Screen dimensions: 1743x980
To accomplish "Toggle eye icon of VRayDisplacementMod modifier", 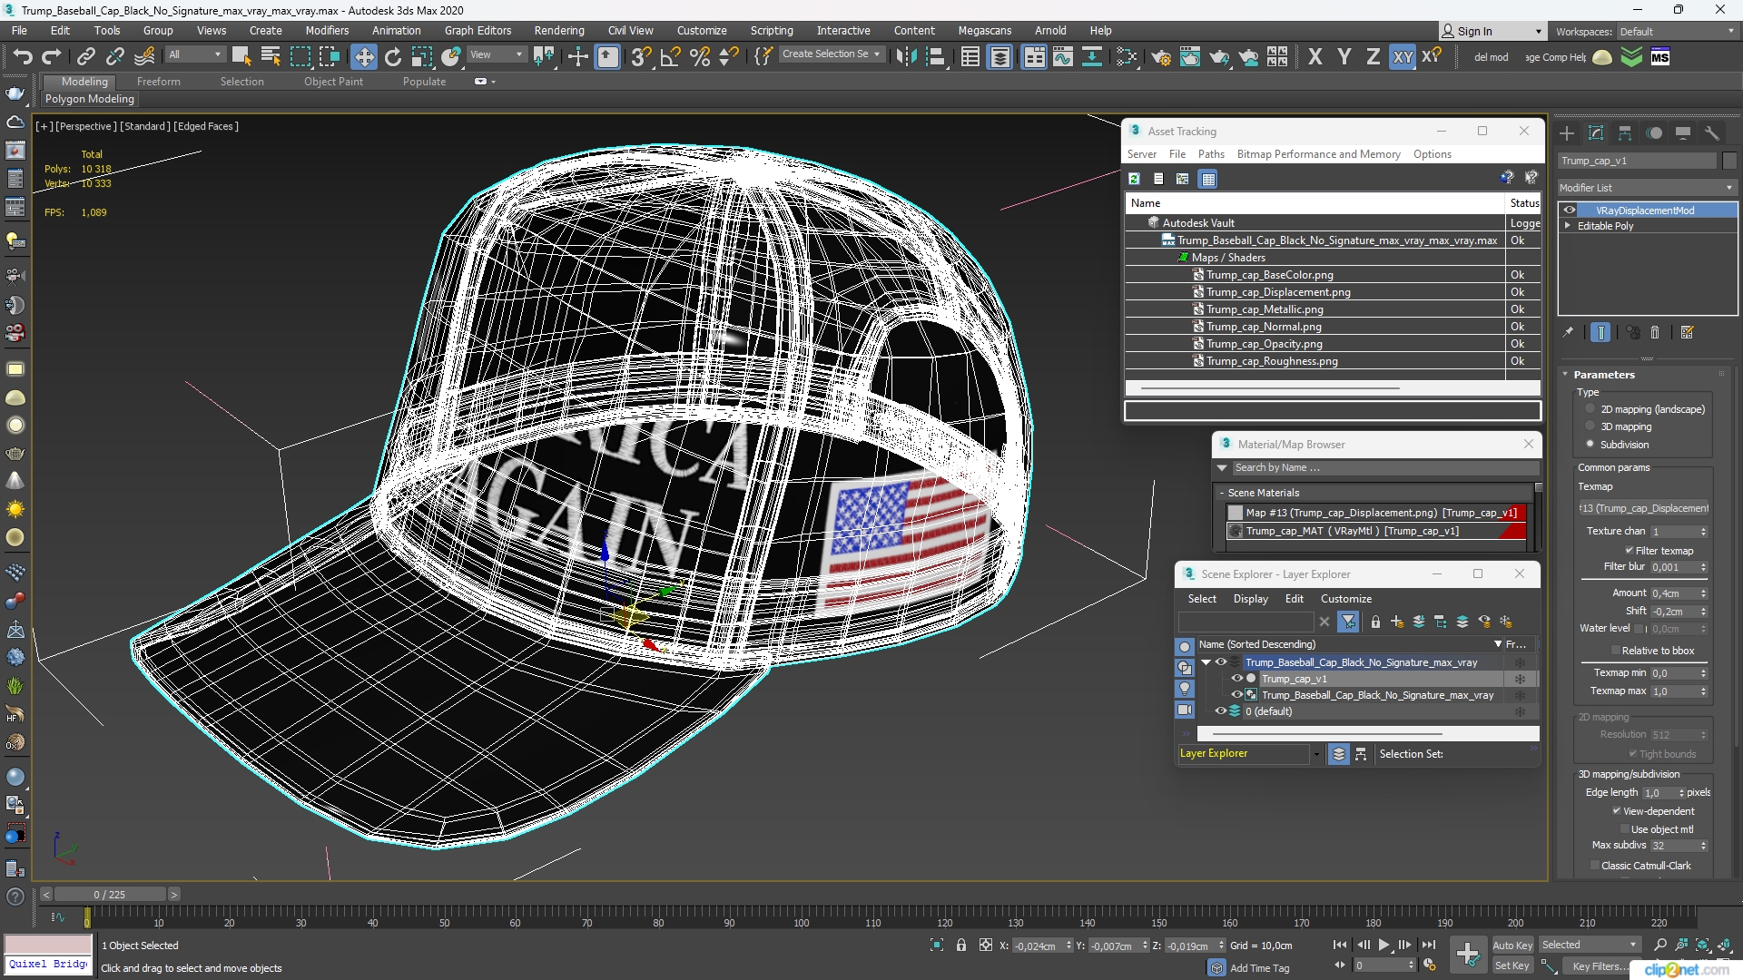I will (x=1569, y=211).
